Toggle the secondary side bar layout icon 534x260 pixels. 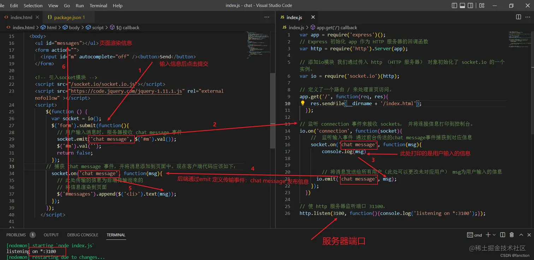coord(470,6)
